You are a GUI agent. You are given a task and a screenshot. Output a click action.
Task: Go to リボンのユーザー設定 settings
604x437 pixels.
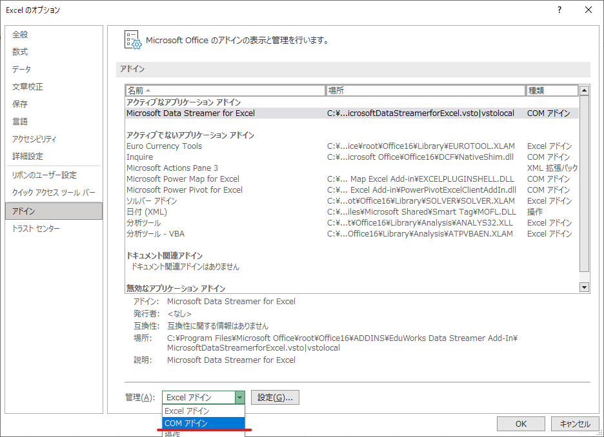[45, 175]
